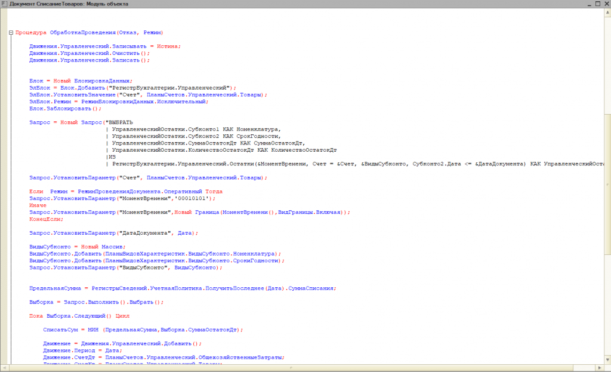Collapse the ОбработкаПроведения procedure block
This screenshot has width=611, height=372.
point(11,33)
